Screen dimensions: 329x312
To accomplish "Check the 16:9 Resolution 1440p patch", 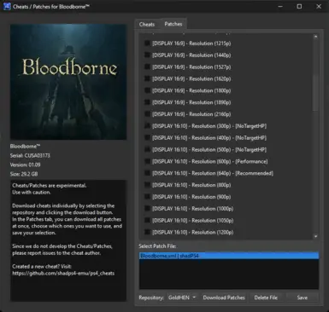I will 147,55.
